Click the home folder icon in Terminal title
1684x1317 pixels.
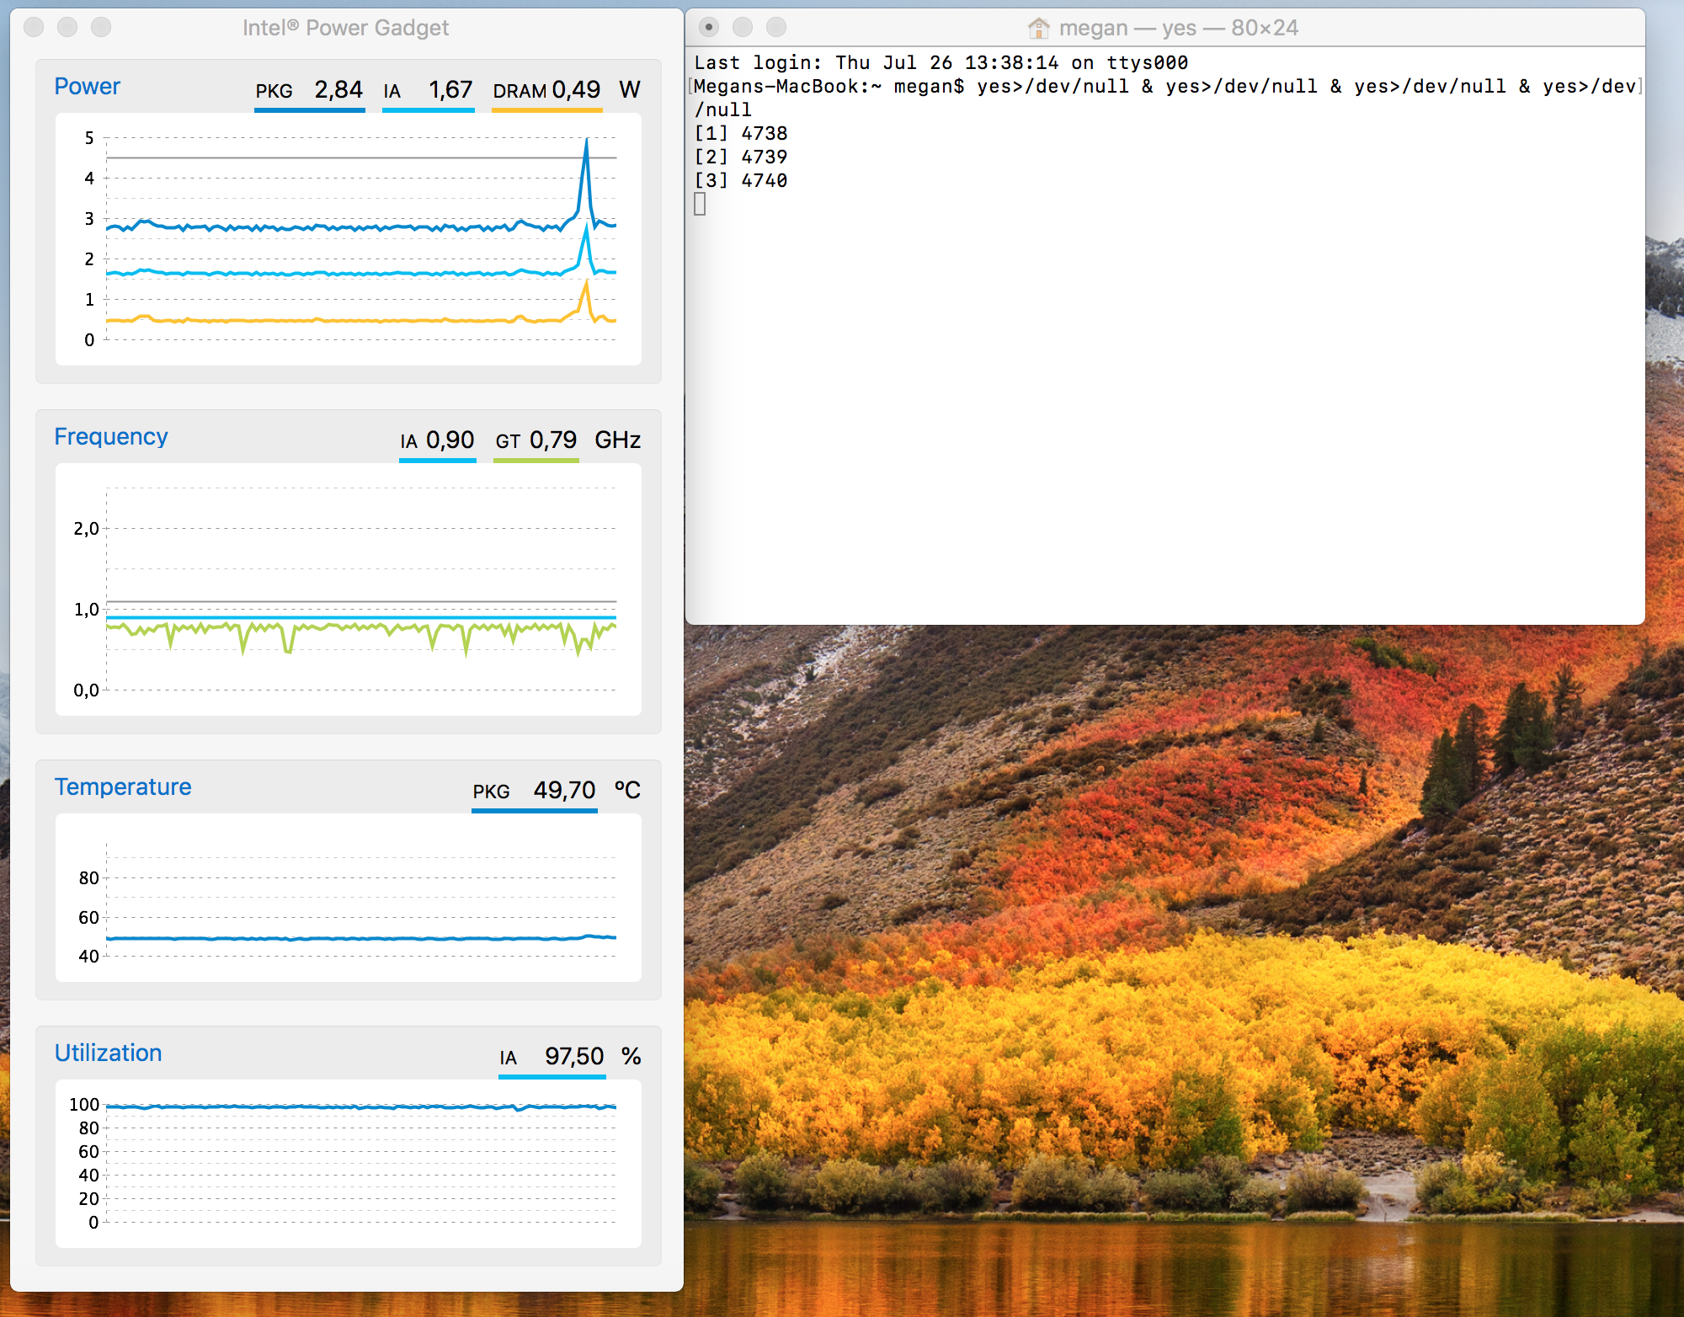[x=1039, y=29]
